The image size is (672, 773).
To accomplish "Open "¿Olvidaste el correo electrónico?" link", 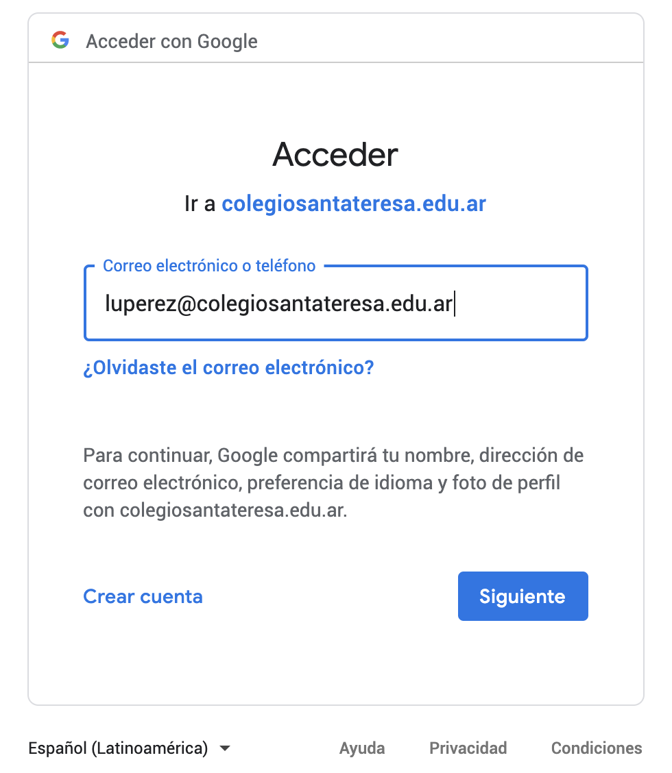I will [x=228, y=368].
